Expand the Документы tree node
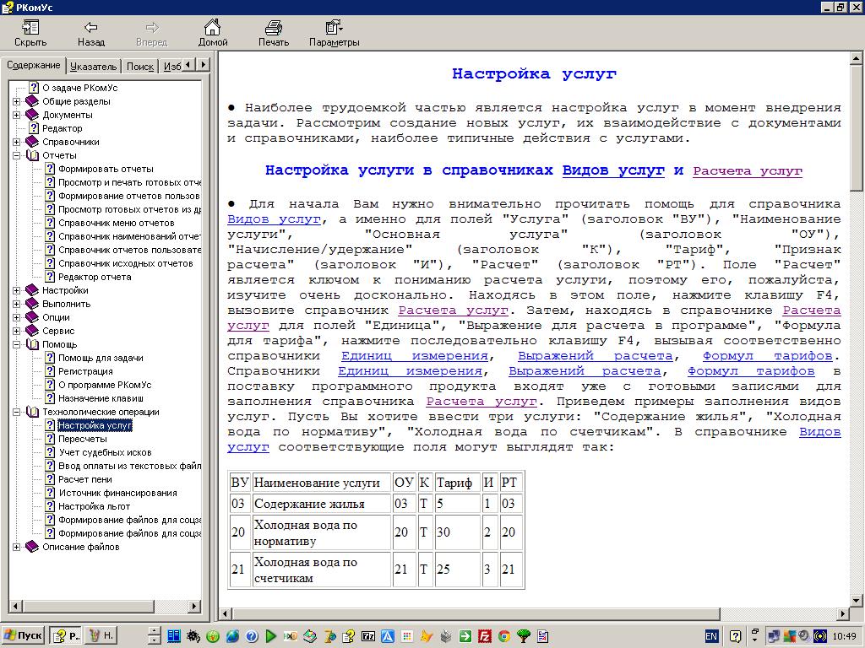Image resolution: width=865 pixels, height=648 pixels. (17, 115)
